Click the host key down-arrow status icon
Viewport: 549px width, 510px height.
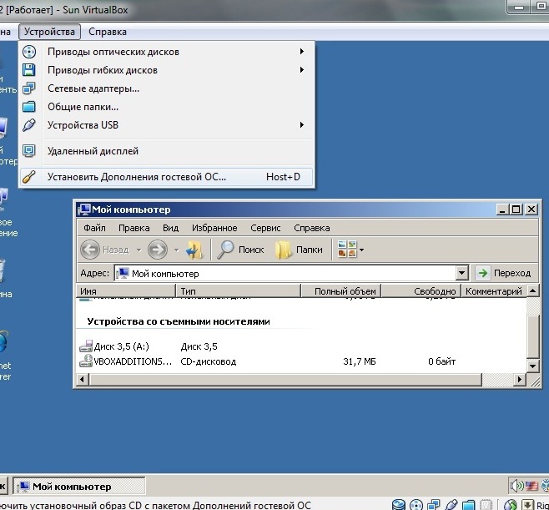(528, 505)
